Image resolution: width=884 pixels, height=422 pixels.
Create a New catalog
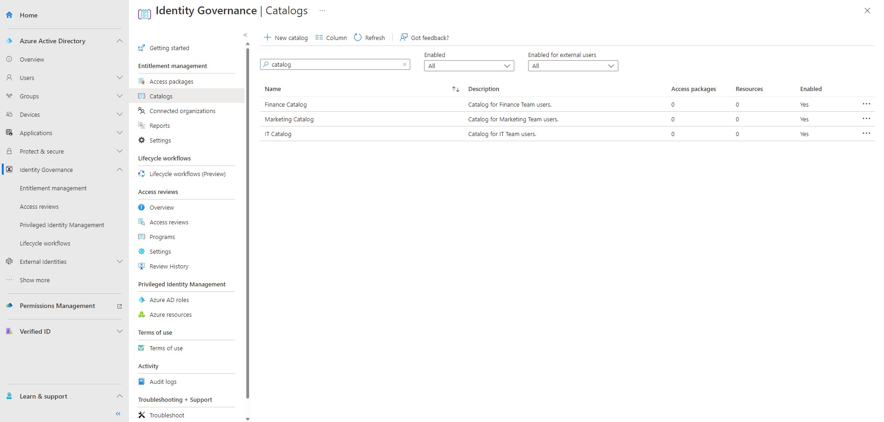point(285,37)
